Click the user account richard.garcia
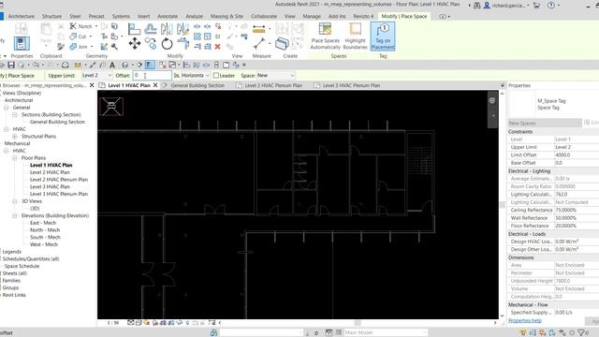The height and width of the screenshot is (337, 599). 507,6
